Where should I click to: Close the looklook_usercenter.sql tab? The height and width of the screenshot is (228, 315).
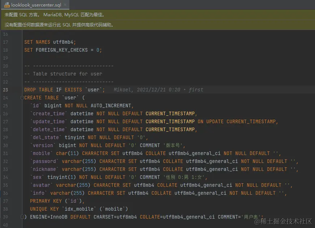[x=65, y=5]
